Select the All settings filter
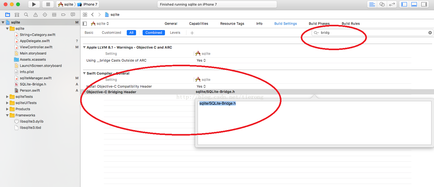The height and width of the screenshot is (187, 434). pyautogui.click(x=131, y=33)
